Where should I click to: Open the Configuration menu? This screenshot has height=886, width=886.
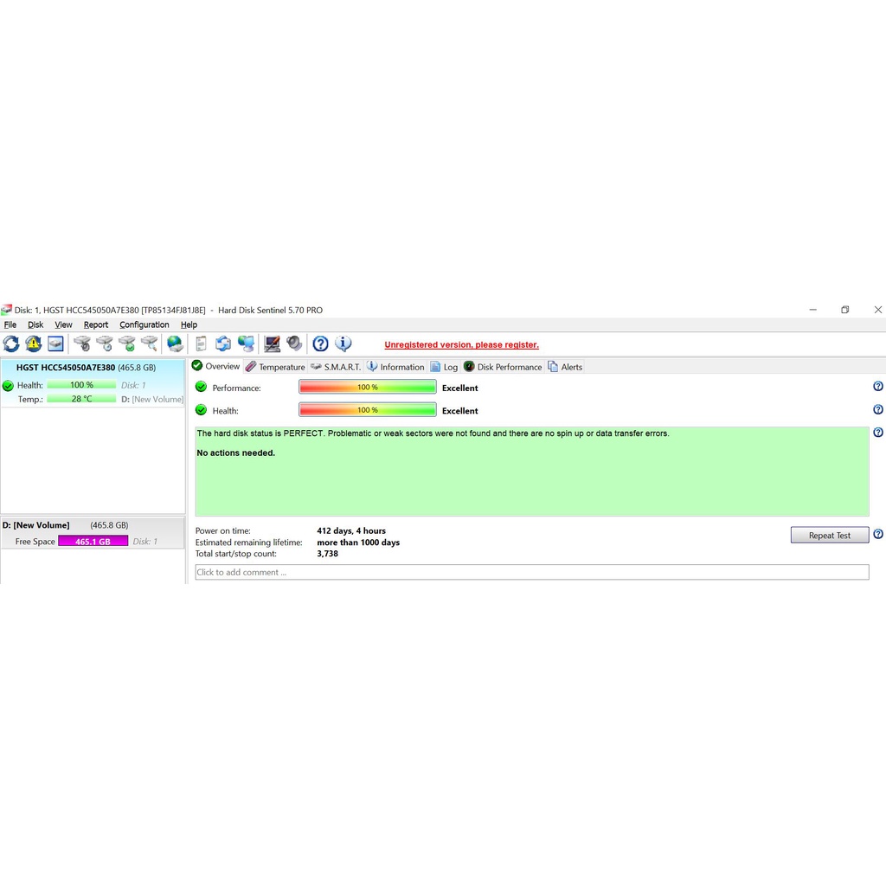point(144,325)
